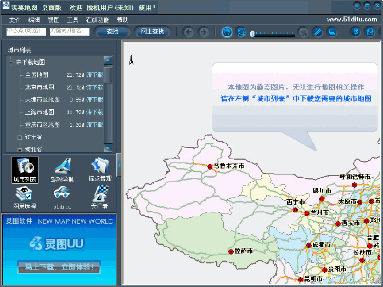This screenshot has width=383, height=287.
Task: Open 图层选择 layer selection icon
Action: (x=25, y=196)
